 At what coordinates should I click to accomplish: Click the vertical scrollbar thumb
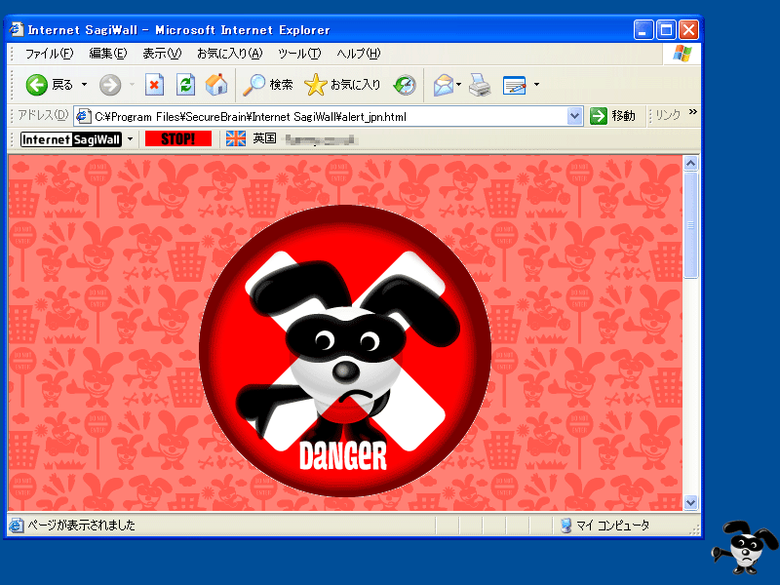point(690,225)
